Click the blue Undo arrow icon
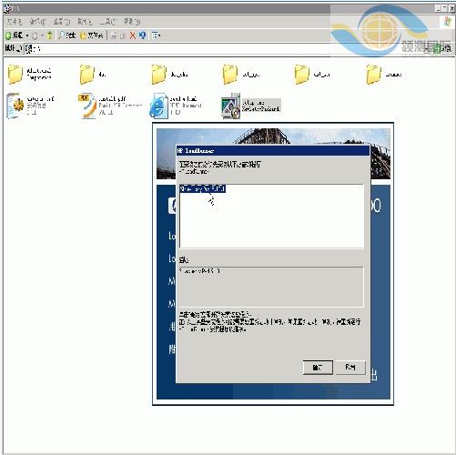 (142, 35)
